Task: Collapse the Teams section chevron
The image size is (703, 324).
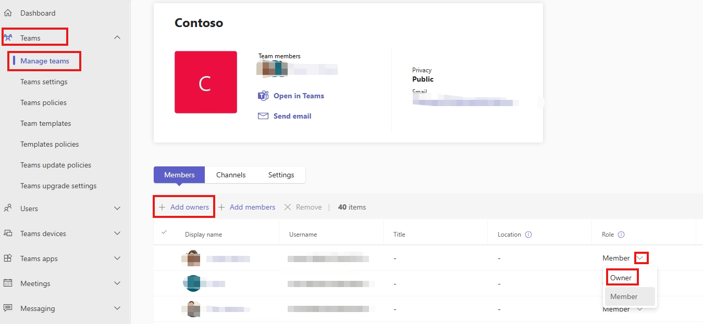Action: coord(117,37)
